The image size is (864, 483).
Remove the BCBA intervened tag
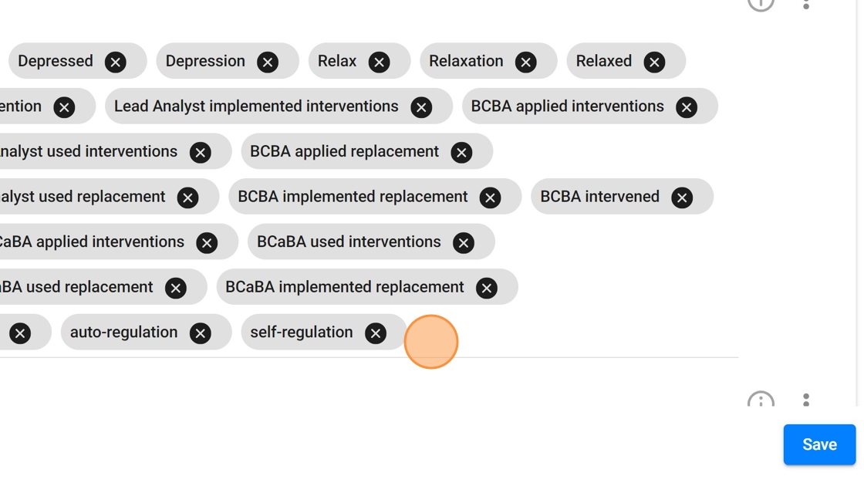pos(682,198)
